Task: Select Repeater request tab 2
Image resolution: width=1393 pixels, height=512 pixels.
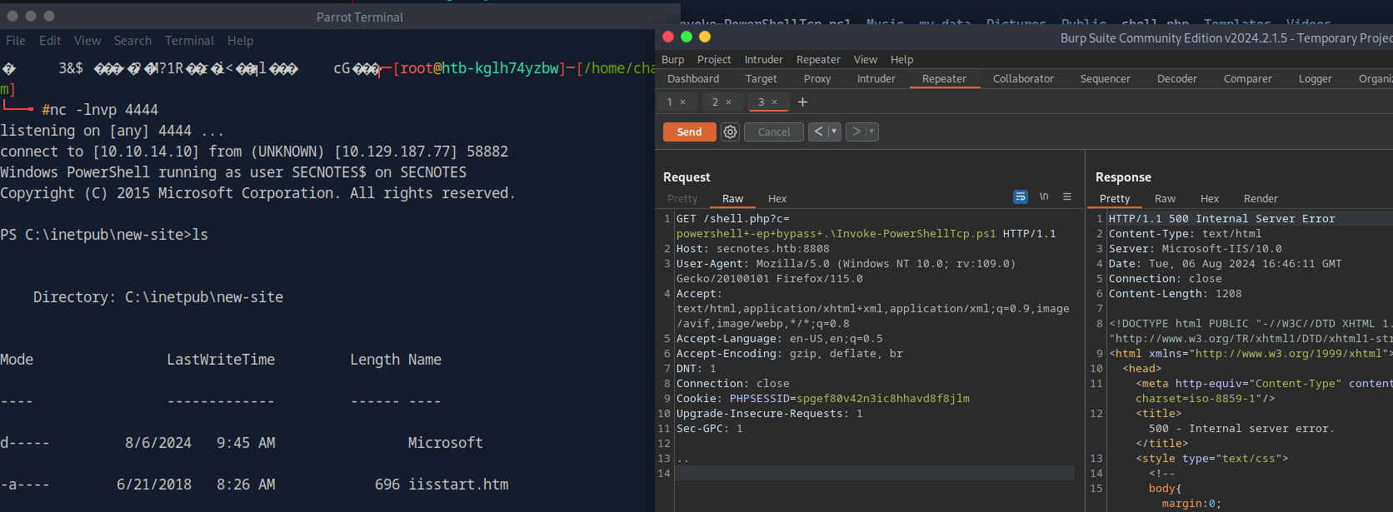Action: tap(715, 102)
